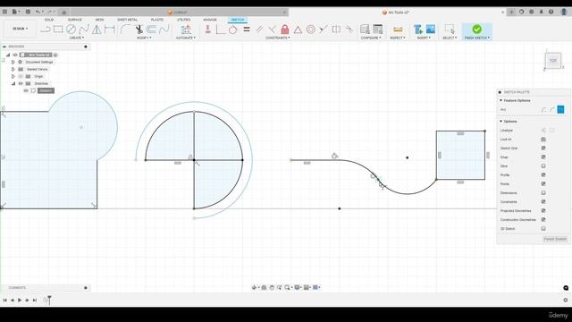
Task: Select the blue highlighted arc type option
Action: [560, 109]
